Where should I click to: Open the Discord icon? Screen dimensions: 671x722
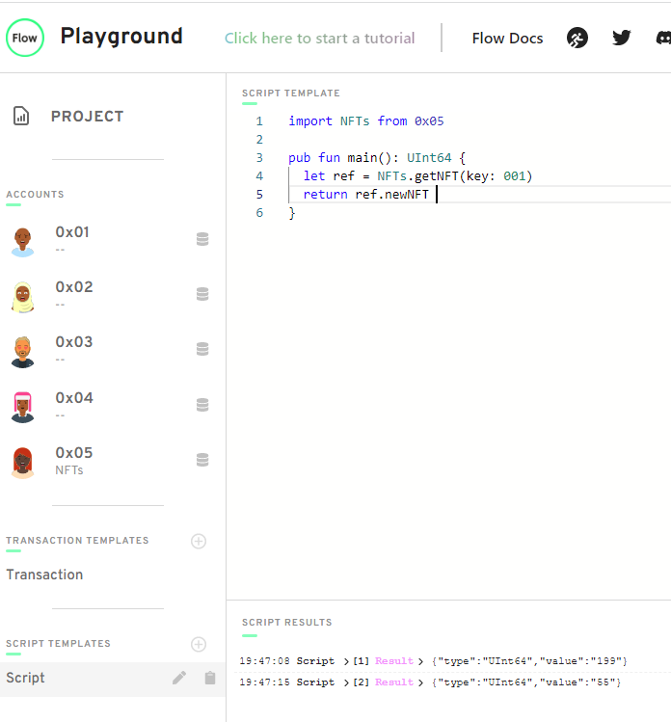point(663,38)
